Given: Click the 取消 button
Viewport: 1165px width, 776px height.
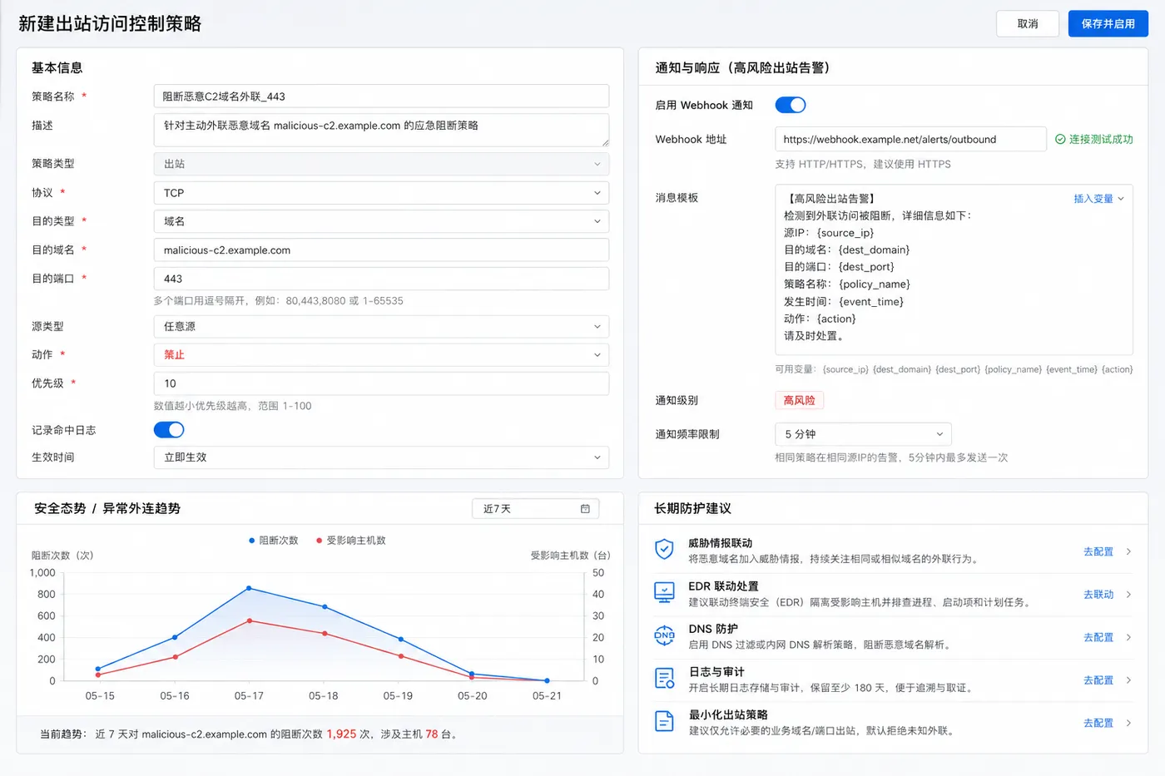Looking at the screenshot, I should click(1028, 24).
